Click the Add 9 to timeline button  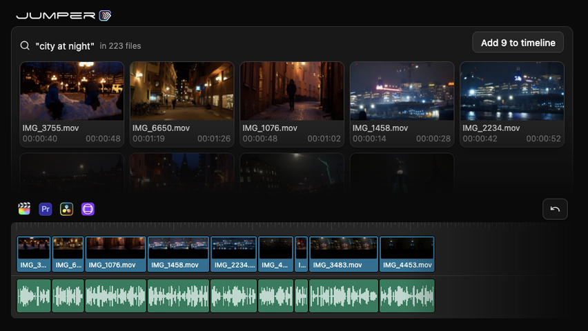pyautogui.click(x=518, y=43)
